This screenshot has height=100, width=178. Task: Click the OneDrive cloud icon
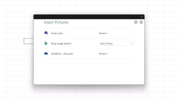tap(46, 53)
